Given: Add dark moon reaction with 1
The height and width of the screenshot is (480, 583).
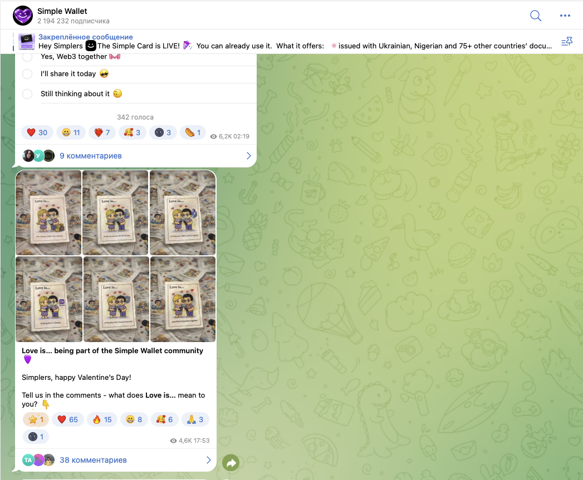Looking at the screenshot, I should tap(36, 437).
